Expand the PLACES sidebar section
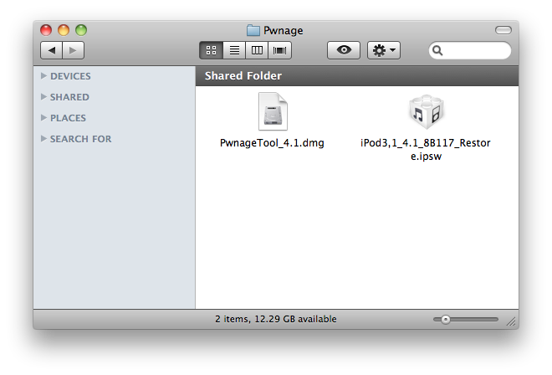552x375 pixels. 43,118
